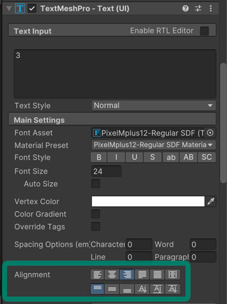Image resolution: width=227 pixels, height=304 pixels.
Task: Enable the Auto Size checkbox
Action: [96, 184]
